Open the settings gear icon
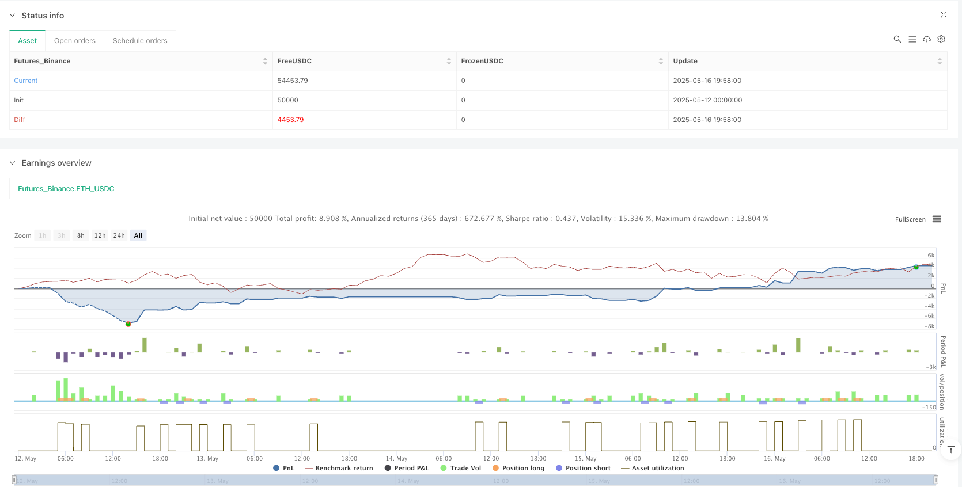Screen dimensions: 962x487 click(x=941, y=39)
